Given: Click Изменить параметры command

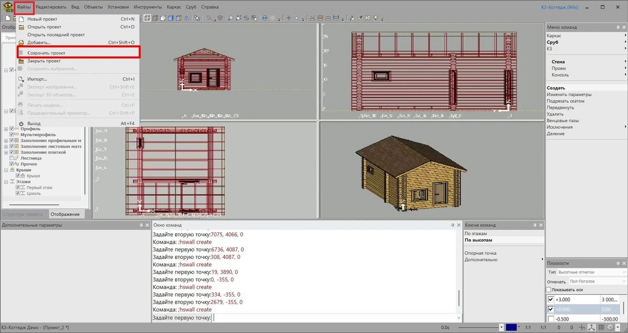Looking at the screenshot, I should 569,94.
